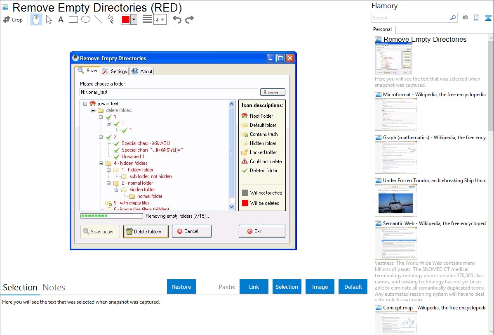Choose the text annotation tool

click(x=61, y=19)
